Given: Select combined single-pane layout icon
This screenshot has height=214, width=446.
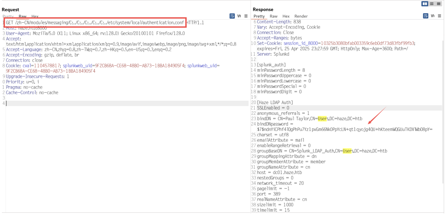Looking at the screenshot, I should click(x=438, y=4).
